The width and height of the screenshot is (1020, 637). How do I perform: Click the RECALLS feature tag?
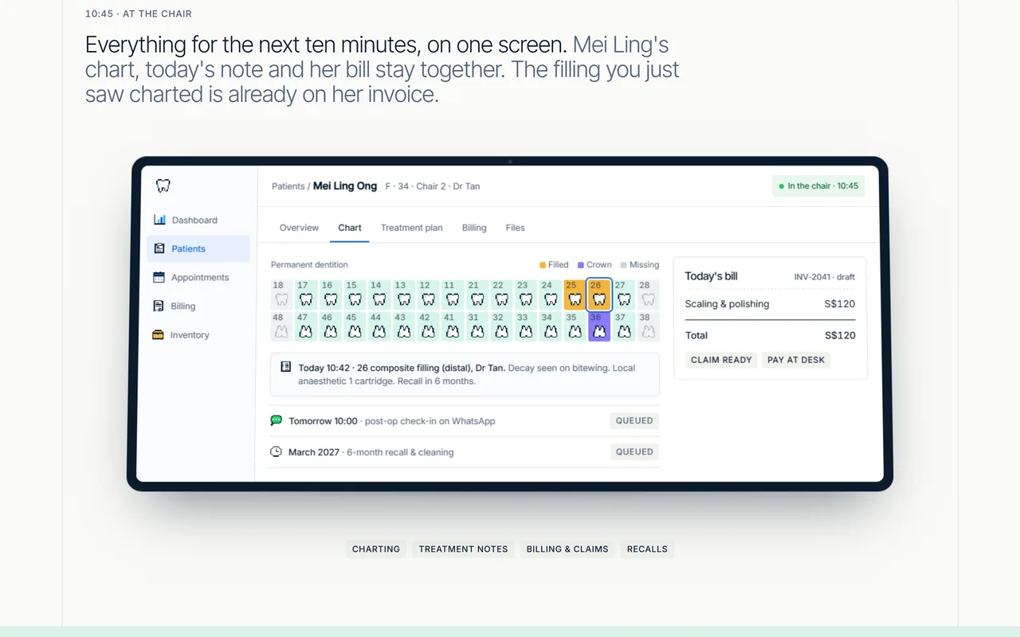pos(647,549)
